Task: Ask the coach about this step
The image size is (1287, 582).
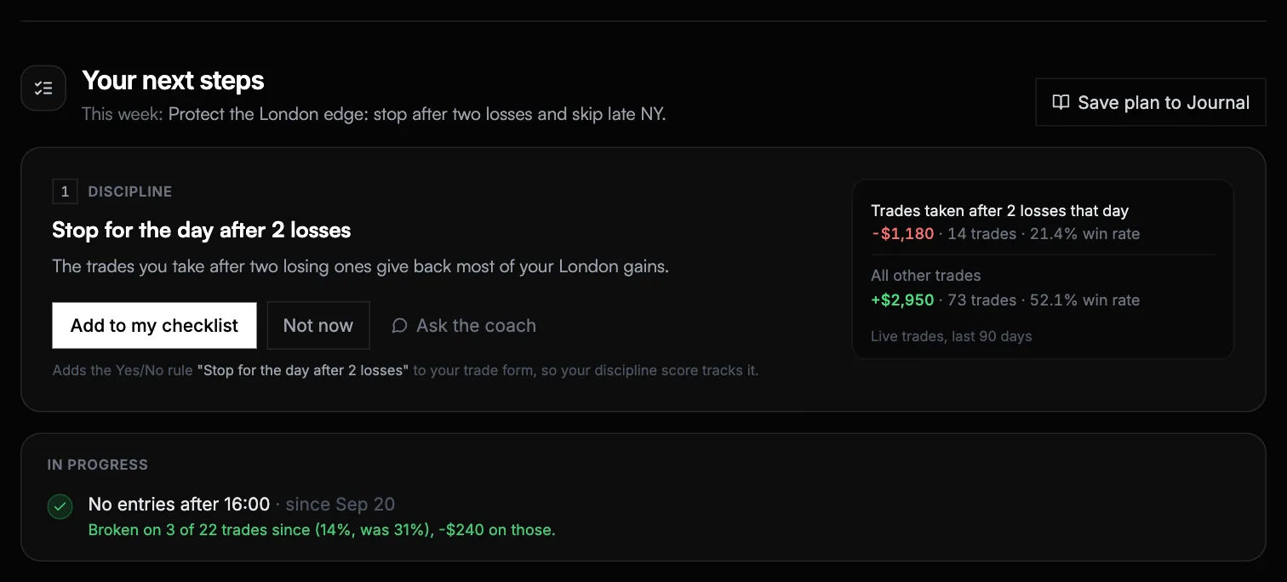Action: click(464, 326)
